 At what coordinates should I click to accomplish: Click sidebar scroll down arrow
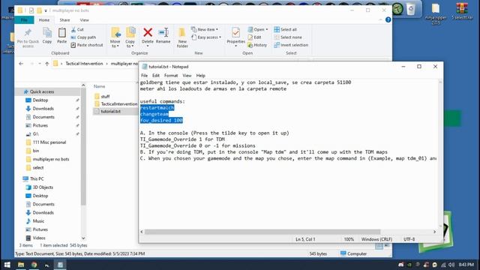[83, 238]
